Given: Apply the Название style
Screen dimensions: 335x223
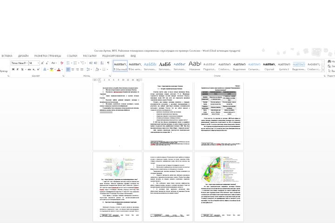Looking at the screenshot, I should [194, 66].
